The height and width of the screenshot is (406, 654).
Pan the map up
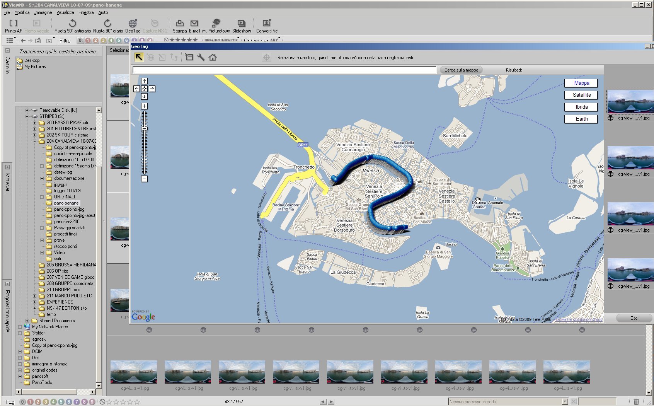click(x=144, y=81)
